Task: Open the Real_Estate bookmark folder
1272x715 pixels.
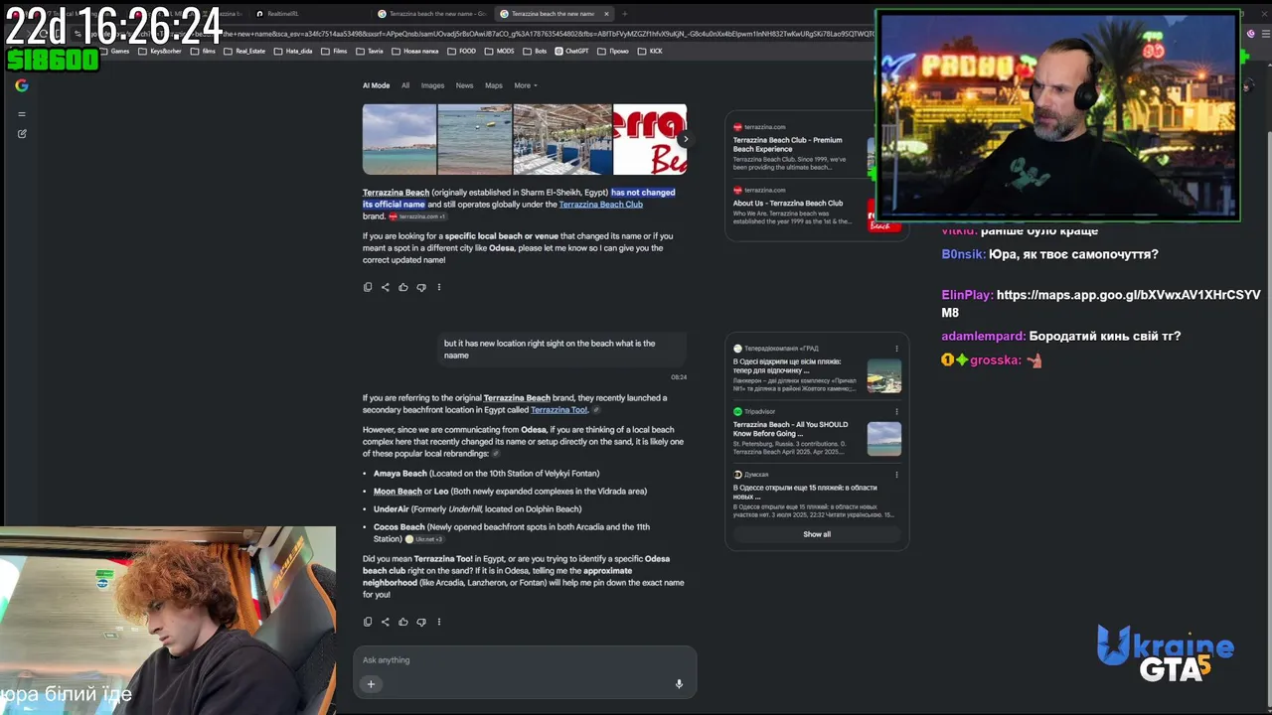Action: [x=244, y=51]
